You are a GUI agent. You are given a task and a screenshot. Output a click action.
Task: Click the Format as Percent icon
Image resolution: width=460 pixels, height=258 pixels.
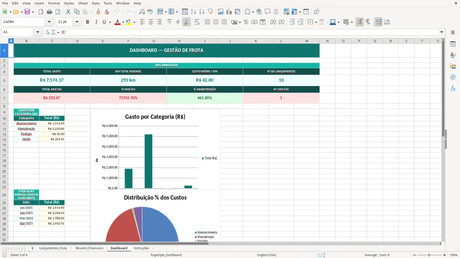pyautogui.click(x=246, y=22)
